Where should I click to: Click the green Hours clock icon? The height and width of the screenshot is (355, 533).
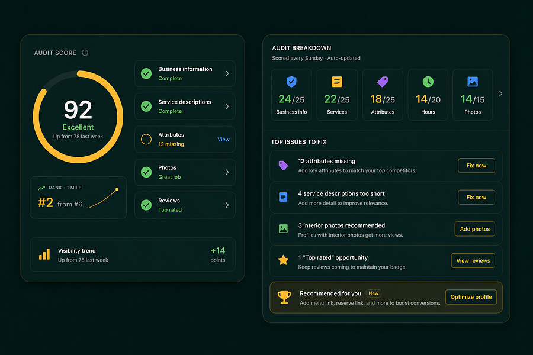coord(428,82)
